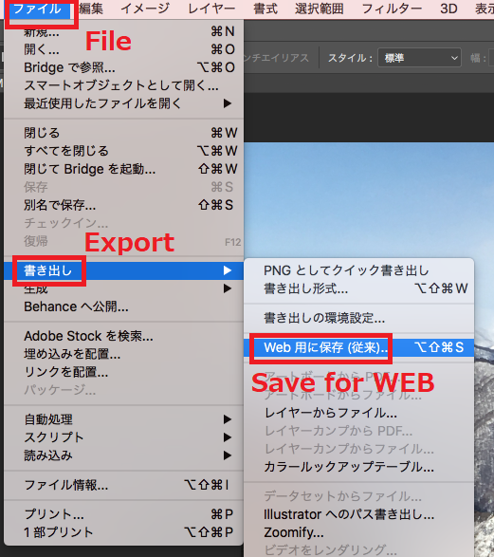
Task: Open 書き出しの環境設定... entry
Action: click(359, 318)
